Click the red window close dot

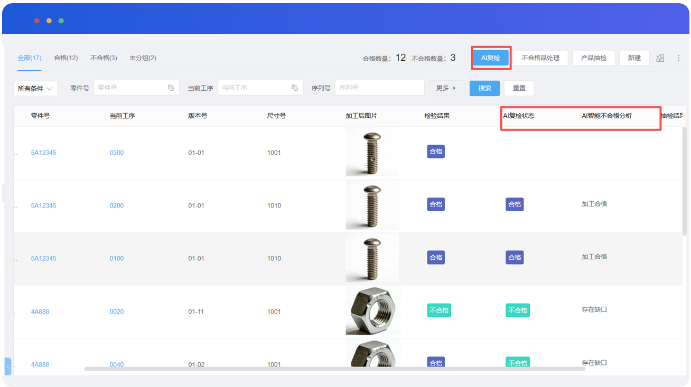(37, 21)
